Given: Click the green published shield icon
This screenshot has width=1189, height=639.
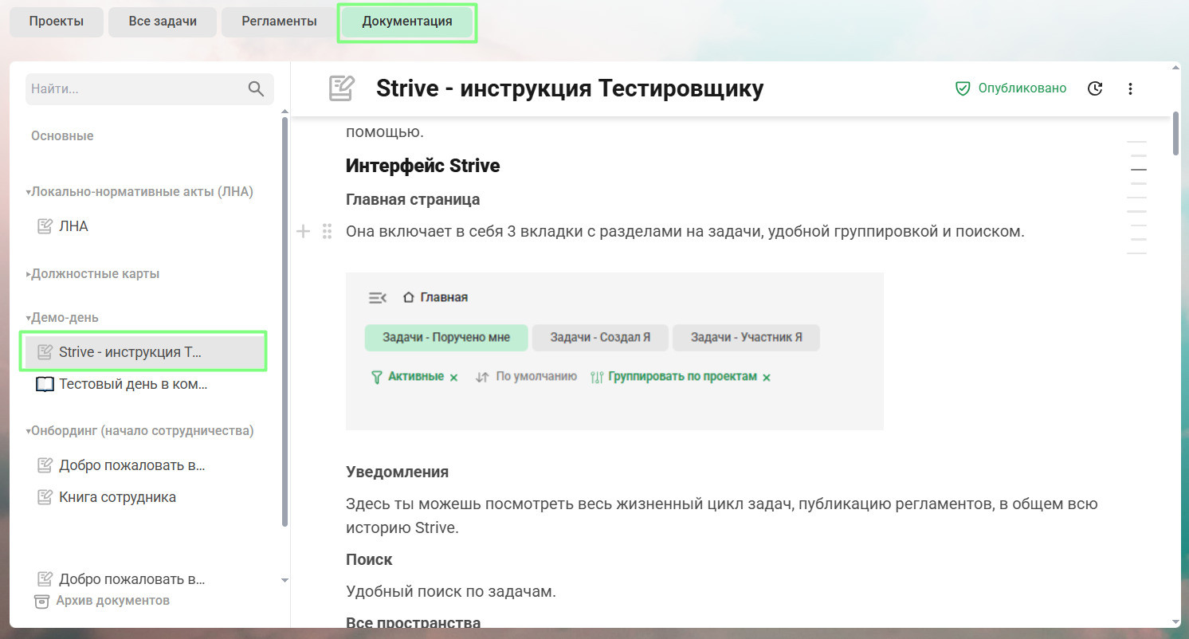Looking at the screenshot, I should 963,88.
